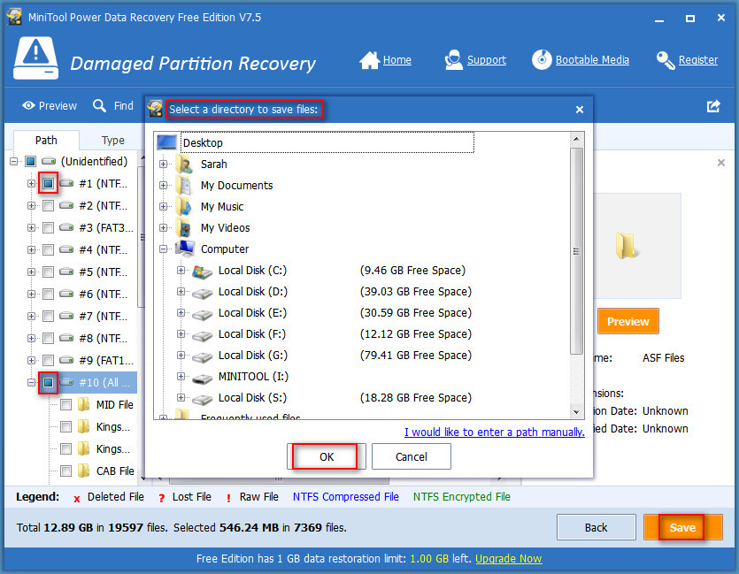Click the Find magnifier icon

click(x=99, y=105)
